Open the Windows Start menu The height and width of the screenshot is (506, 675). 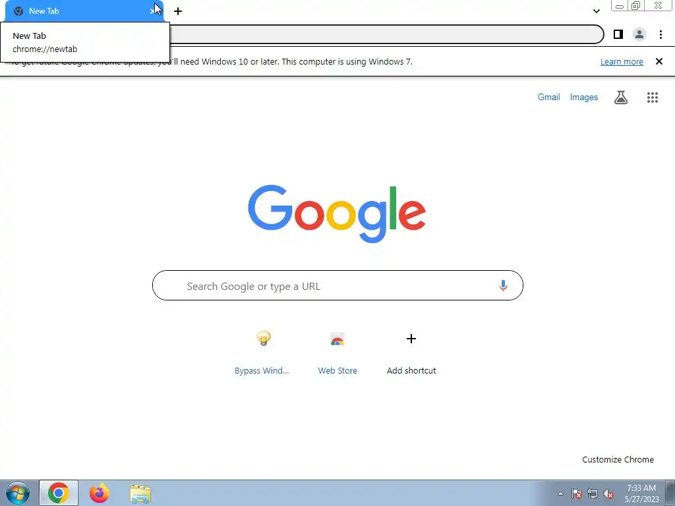[18, 493]
